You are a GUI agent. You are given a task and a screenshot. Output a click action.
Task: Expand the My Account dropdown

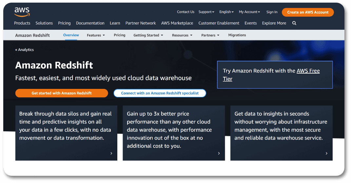(249, 12)
